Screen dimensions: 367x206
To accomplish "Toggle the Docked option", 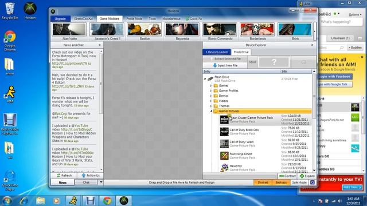I will tap(263, 183).
